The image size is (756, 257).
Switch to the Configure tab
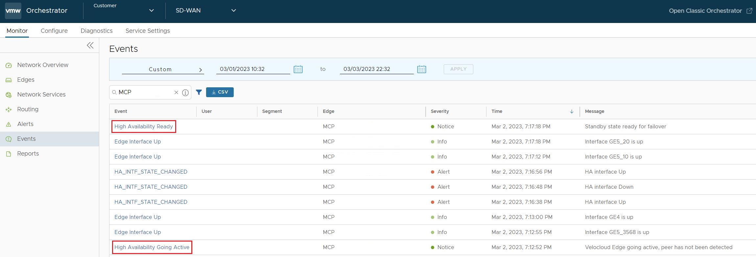54,31
